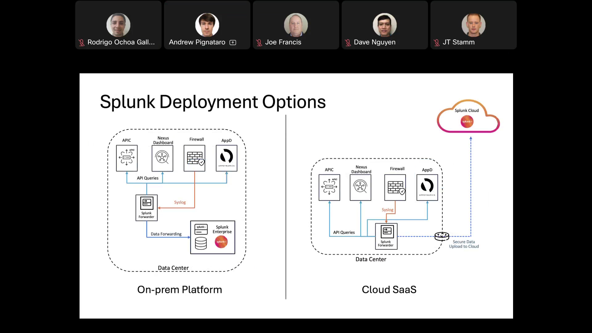Click the 'Splunk Deployment Options' slide title
This screenshot has height=333, width=592.
(x=213, y=102)
